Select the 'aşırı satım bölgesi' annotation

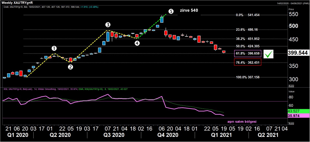(242, 121)
